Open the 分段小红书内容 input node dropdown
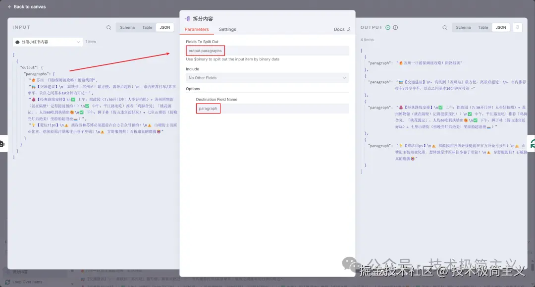This screenshot has width=535, height=287. 48,42
